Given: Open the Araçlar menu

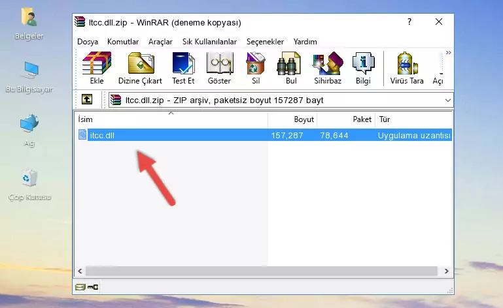Looking at the screenshot, I should [160, 42].
